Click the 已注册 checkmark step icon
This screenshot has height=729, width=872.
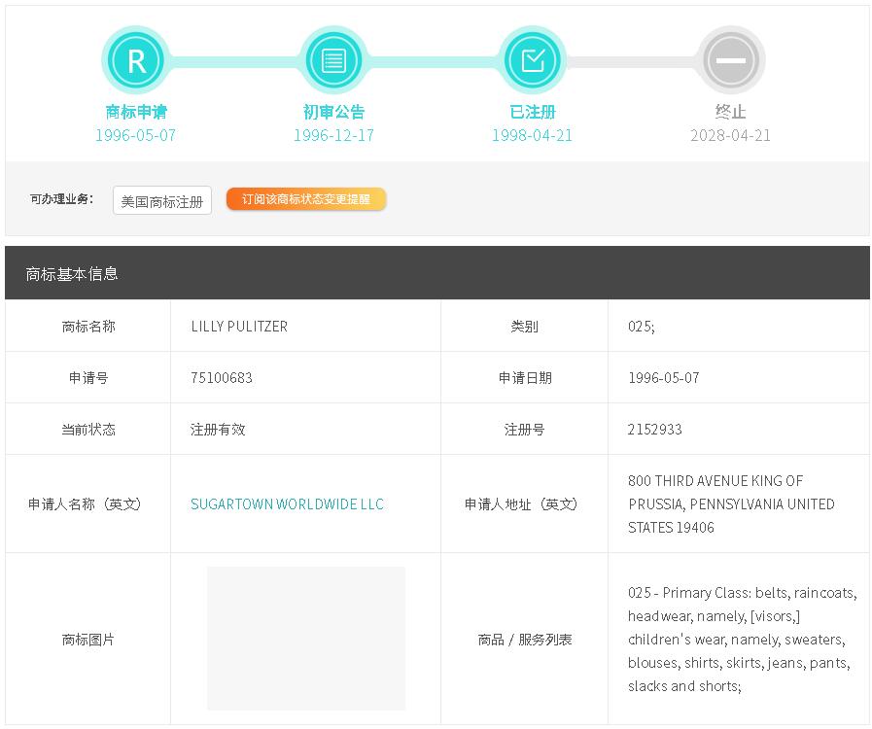[x=532, y=60]
